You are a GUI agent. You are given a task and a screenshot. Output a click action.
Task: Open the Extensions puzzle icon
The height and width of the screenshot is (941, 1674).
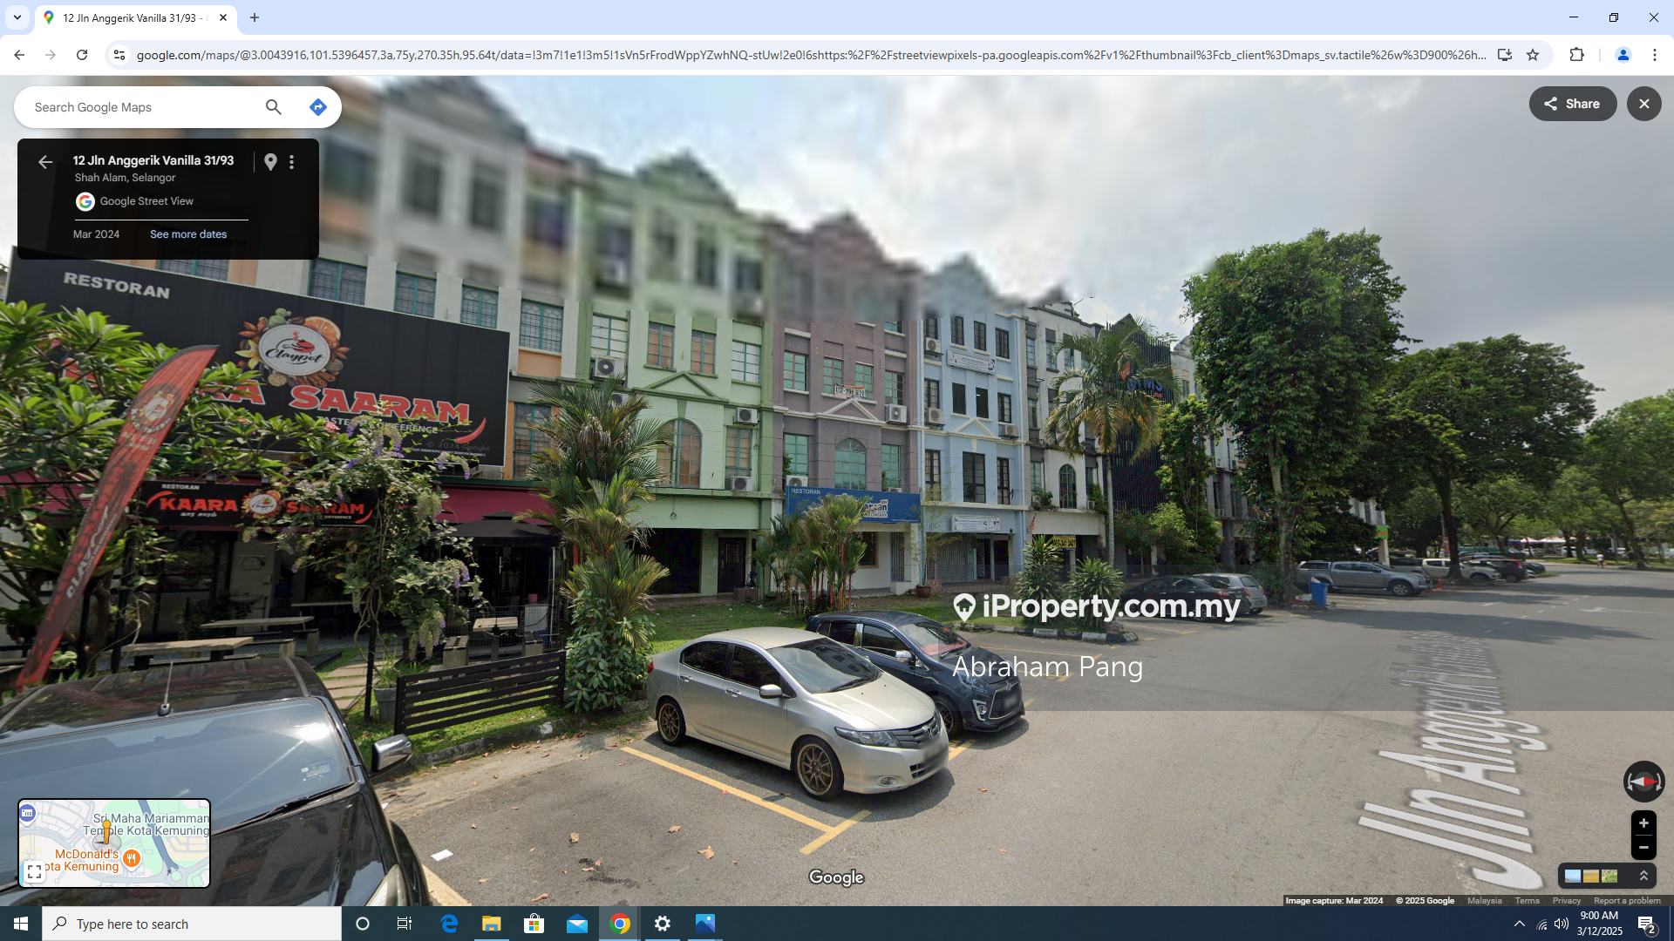tap(1576, 55)
